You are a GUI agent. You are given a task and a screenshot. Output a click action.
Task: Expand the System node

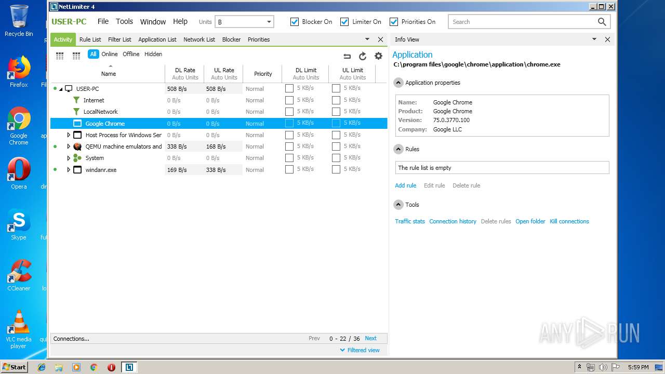pyautogui.click(x=69, y=158)
